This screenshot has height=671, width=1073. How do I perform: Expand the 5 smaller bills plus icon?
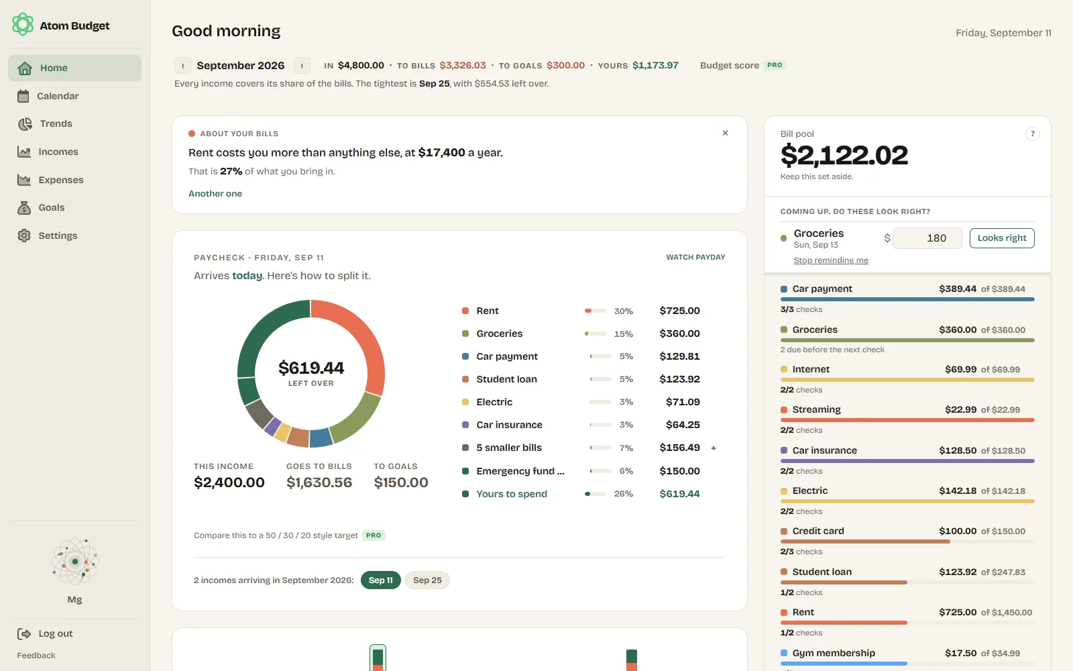[x=714, y=448]
